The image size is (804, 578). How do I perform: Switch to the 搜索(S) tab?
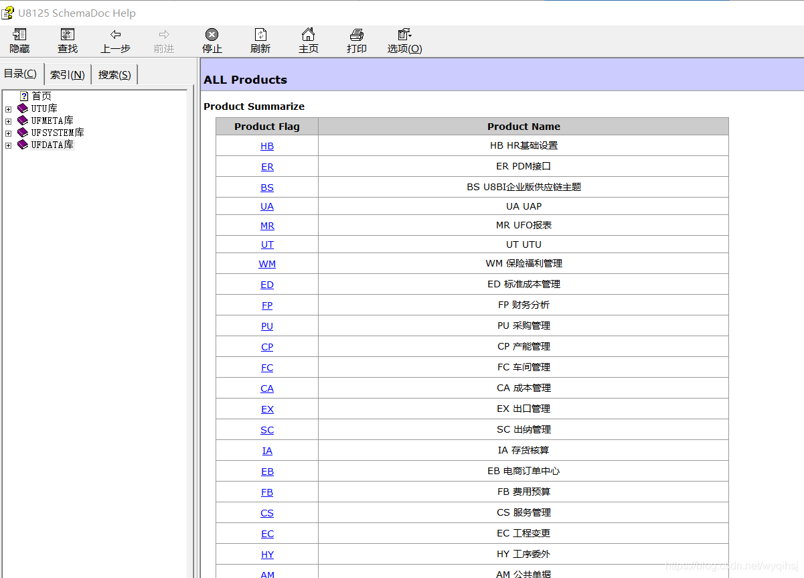pyautogui.click(x=114, y=74)
